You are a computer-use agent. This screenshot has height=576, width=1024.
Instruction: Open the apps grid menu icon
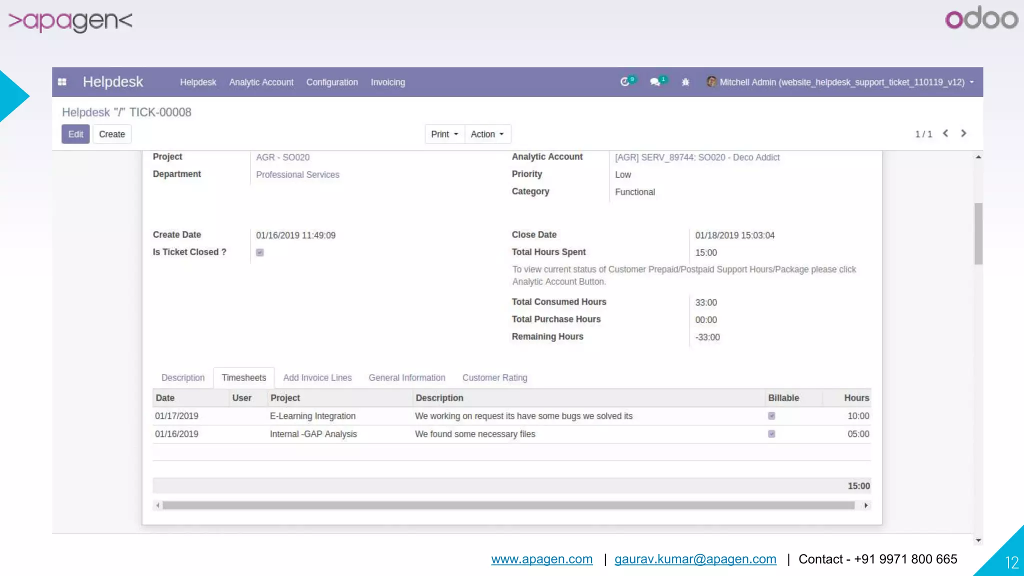[62, 82]
